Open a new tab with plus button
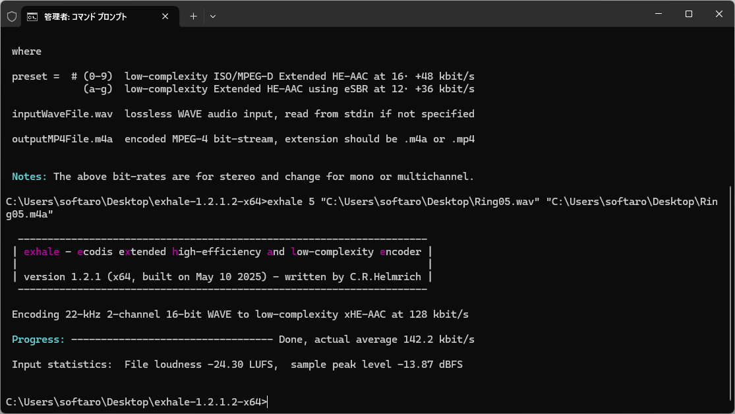 [x=193, y=16]
